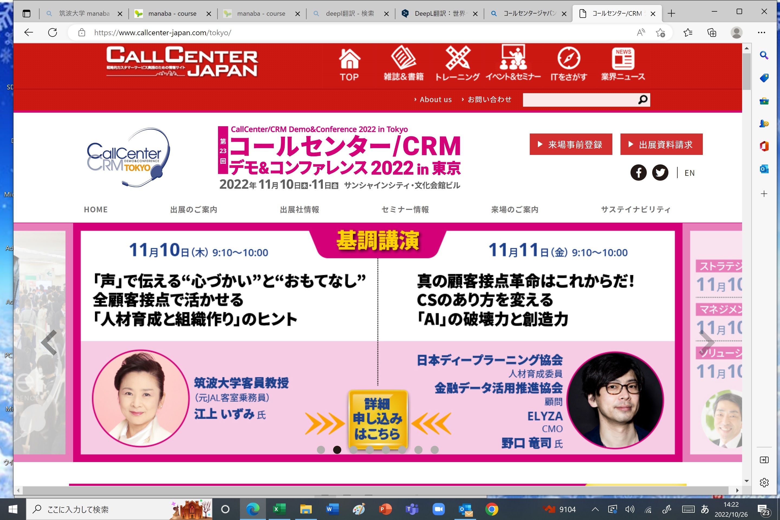
Task: Click the 出展資料請求 button
Action: click(x=661, y=145)
